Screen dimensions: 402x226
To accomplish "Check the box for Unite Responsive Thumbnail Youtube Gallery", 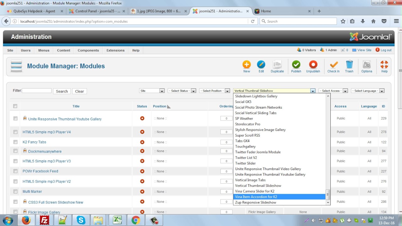I will (x=15, y=118).
